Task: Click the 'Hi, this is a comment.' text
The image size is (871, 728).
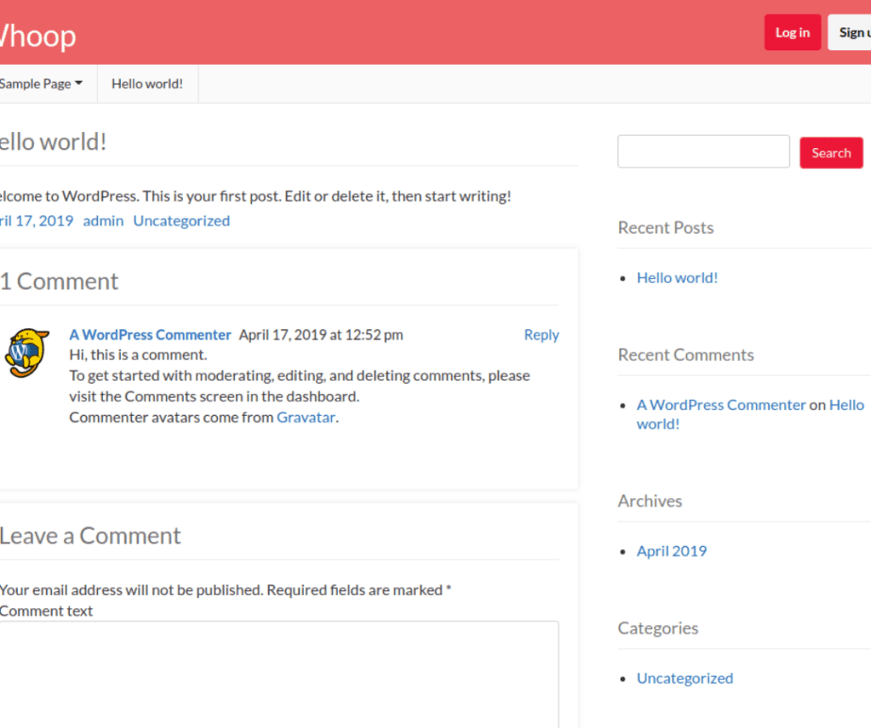Action: 138,355
